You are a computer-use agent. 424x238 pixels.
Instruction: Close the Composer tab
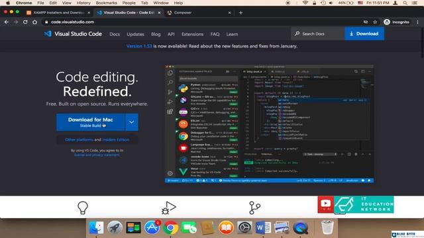tap(230, 13)
